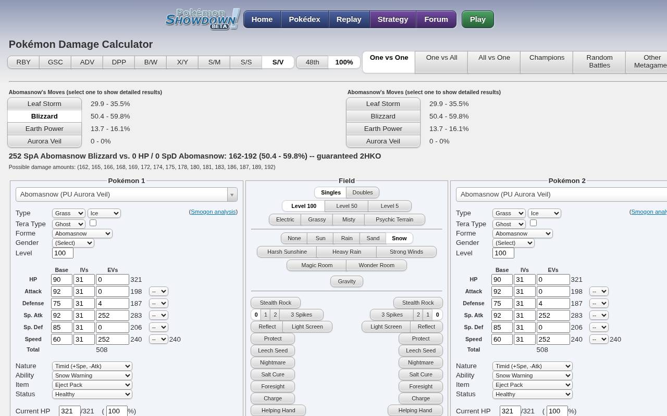Toggle Psychic Terrain on the field
The image size is (667, 416).
(394, 219)
